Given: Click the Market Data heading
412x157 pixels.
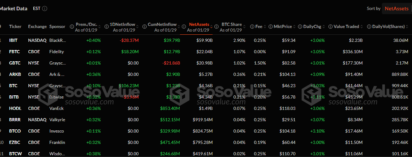Looking at the screenshot, I should 14,9.
